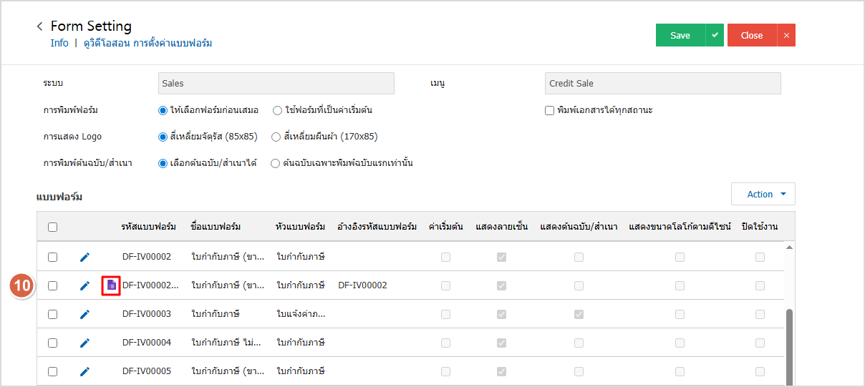Edit the DF-IV00004 form row
Screen dimensions: 865x387
[x=84, y=343]
